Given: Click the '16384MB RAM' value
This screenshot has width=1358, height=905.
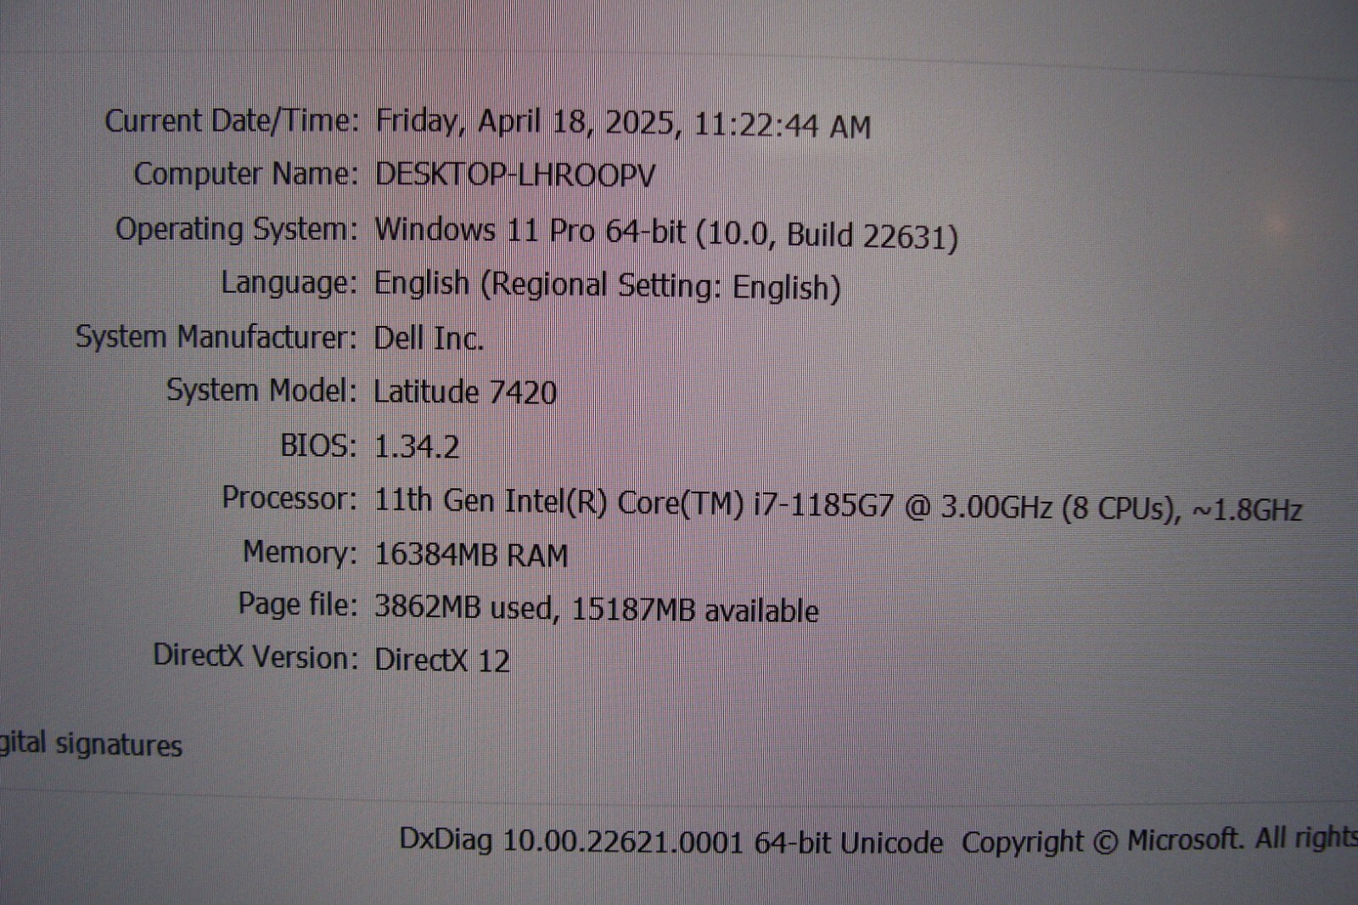Looking at the screenshot, I should [471, 554].
